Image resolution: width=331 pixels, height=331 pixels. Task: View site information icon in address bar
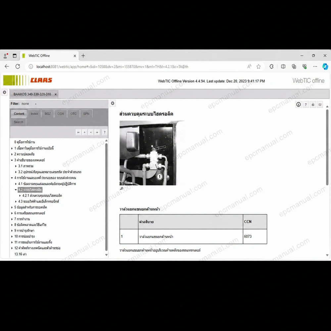click(x=31, y=67)
